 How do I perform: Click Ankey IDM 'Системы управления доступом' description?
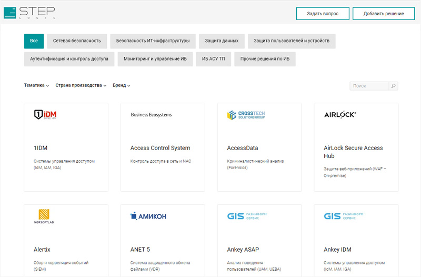coord(354,266)
